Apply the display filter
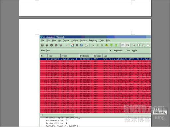Image resolution: width=170 pixels, height=127 pixels. (x=134, y=51)
